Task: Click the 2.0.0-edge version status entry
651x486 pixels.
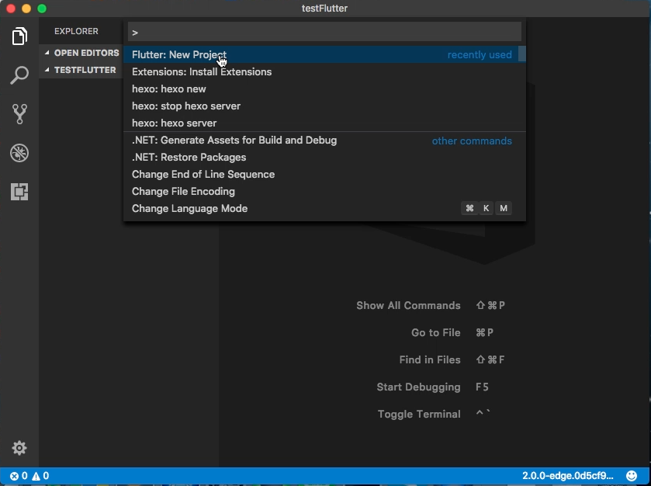Action: click(567, 476)
